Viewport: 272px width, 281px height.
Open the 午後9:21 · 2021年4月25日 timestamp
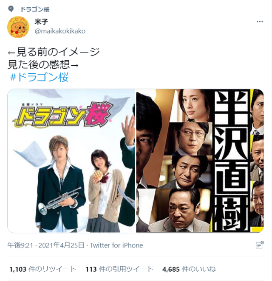point(46,245)
